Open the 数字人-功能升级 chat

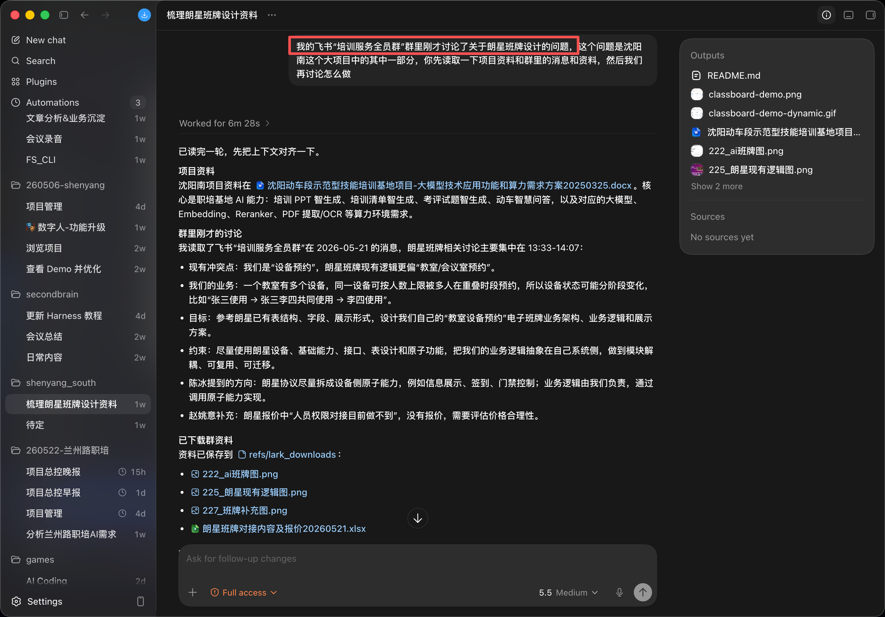pos(78,228)
